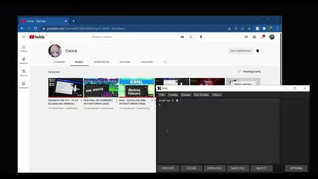The height and width of the screenshot is (179, 318).
Task: Go to YouTube Home in the sidebar
Action: tap(24, 48)
